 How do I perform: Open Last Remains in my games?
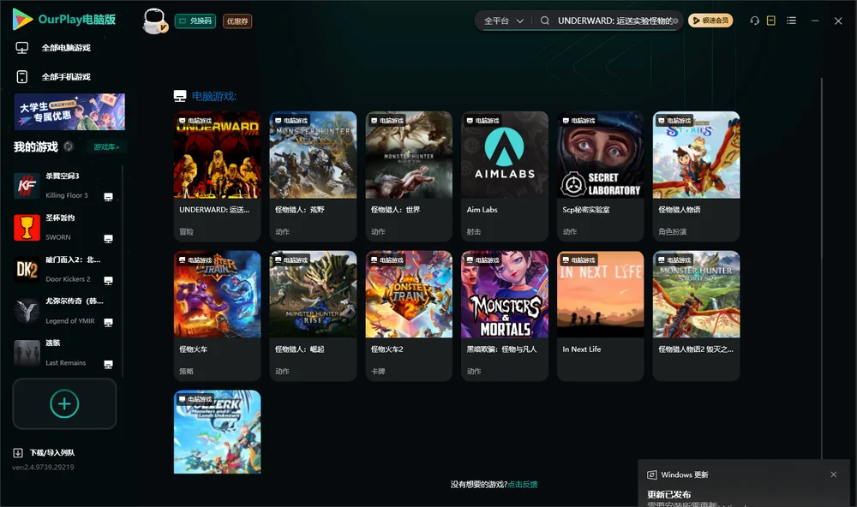64,352
